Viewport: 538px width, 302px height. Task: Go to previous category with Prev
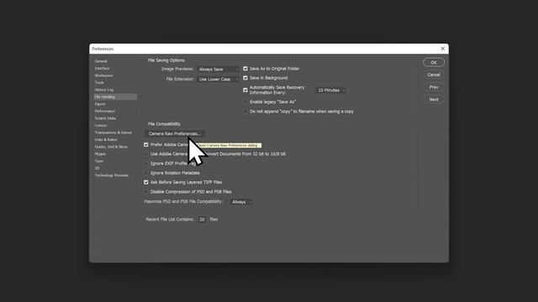tap(434, 87)
